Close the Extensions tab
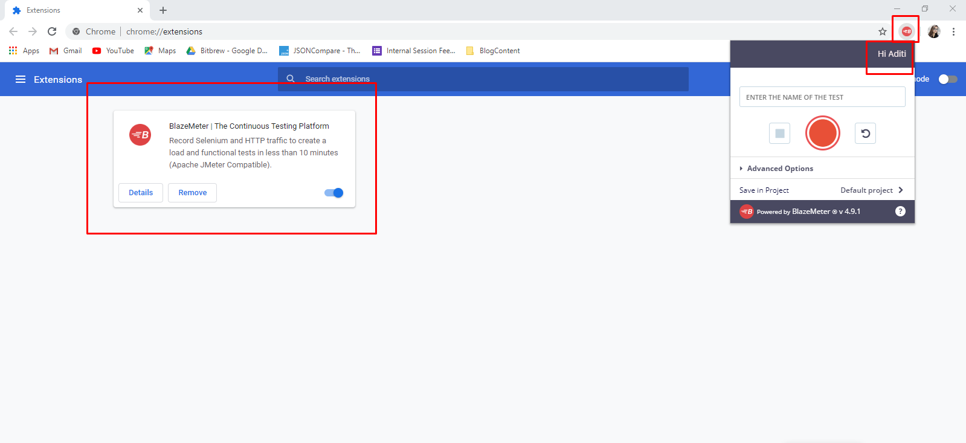The height and width of the screenshot is (443, 966). [x=140, y=10]
